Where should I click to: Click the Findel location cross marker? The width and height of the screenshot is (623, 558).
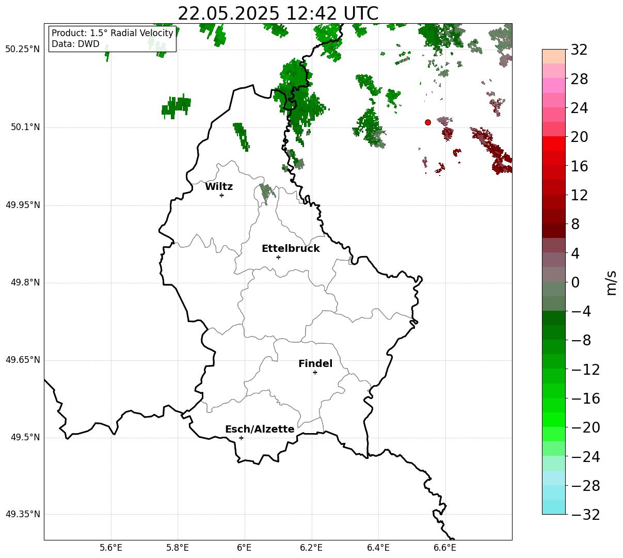click(315, 372)
